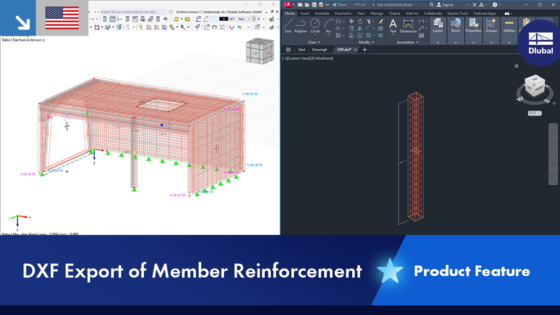Select the Dimension annotation tool
Viewport: 560px width, 315px height.
tap(408, 26)
